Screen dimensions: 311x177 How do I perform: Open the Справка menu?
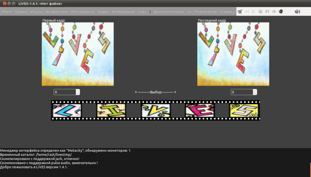click(x=227, y=12)
